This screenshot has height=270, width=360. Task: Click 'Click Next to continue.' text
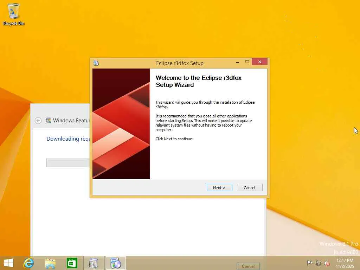click(174, 139)
